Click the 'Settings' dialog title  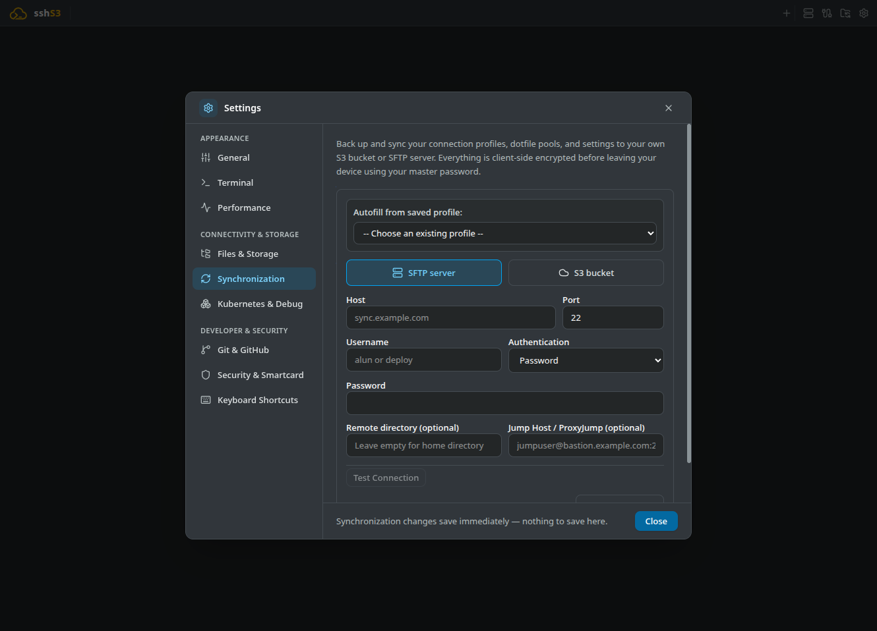[243, 108]
